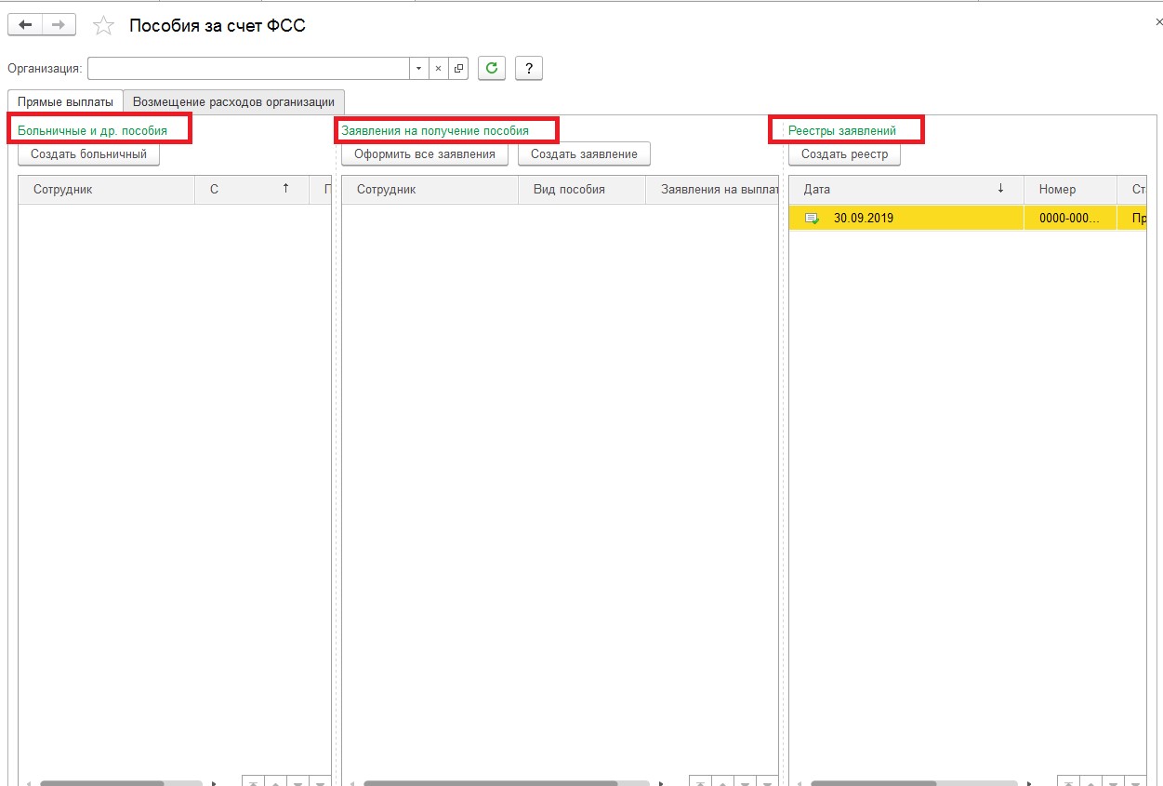This screenshot has height=786, width=1163.
Task: Click the horizontal scrollbar under Заявления list
Action: 490,783
